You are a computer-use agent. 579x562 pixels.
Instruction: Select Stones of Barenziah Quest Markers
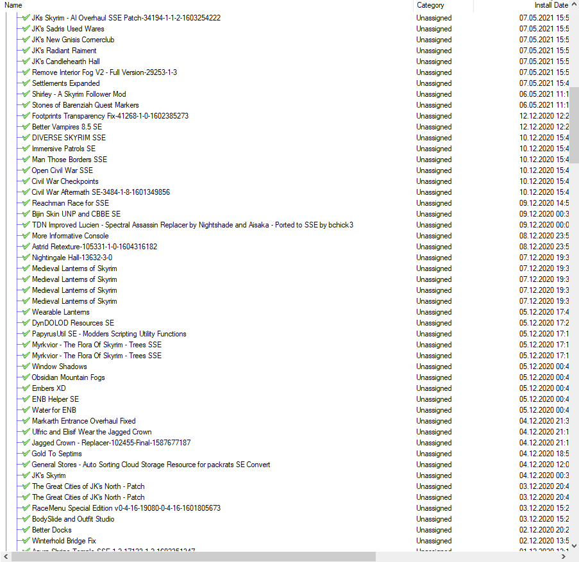85,105
